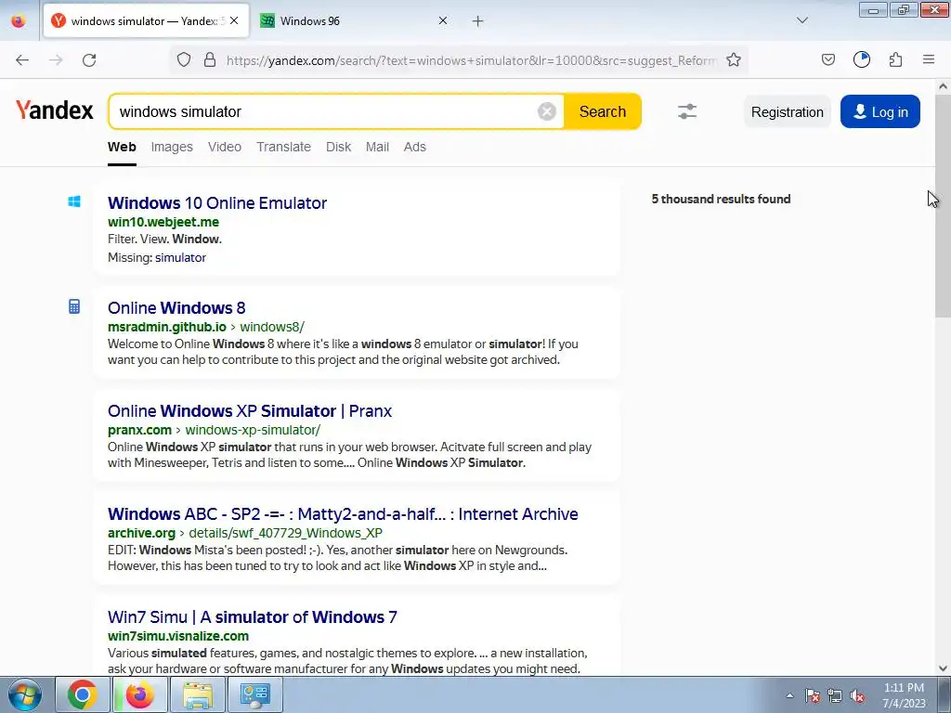Open the extensions puzzle icon
The width and height of the screenshot is (951, 713).
(x=895, y=60)
